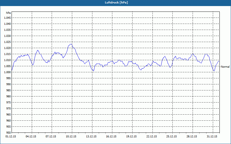Image resolution: width=231 pixels, height=144 pixels.
Task: Select the 965 axis value
Action: (9, 114)
